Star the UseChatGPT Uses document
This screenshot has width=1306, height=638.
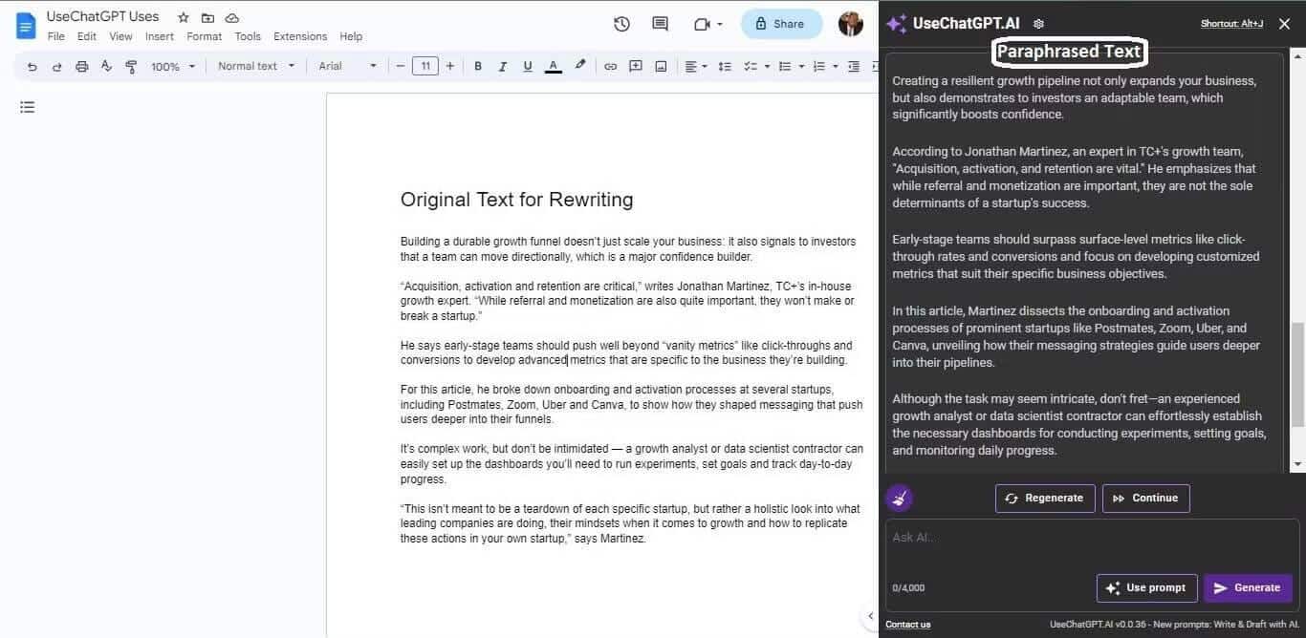coord(184,17)
